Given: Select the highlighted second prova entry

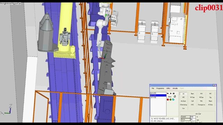Looking at the screenshot, I should pos(158,95).
